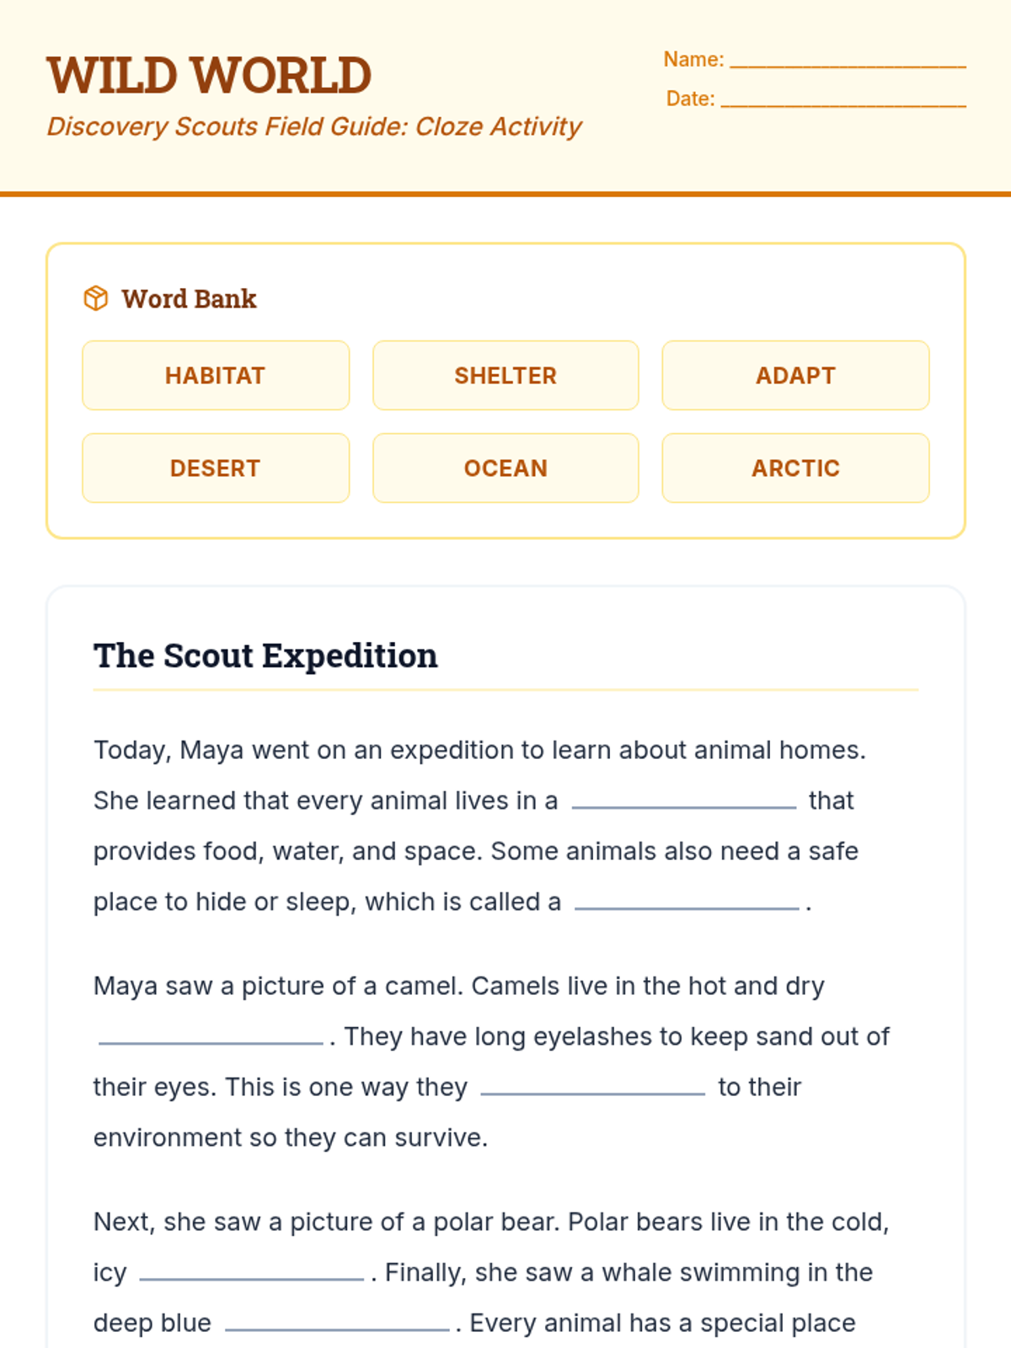Pick the ADAPT word chip
Image resolution: width=1011 pixels, height=1348 pixels.
(795, 376)
